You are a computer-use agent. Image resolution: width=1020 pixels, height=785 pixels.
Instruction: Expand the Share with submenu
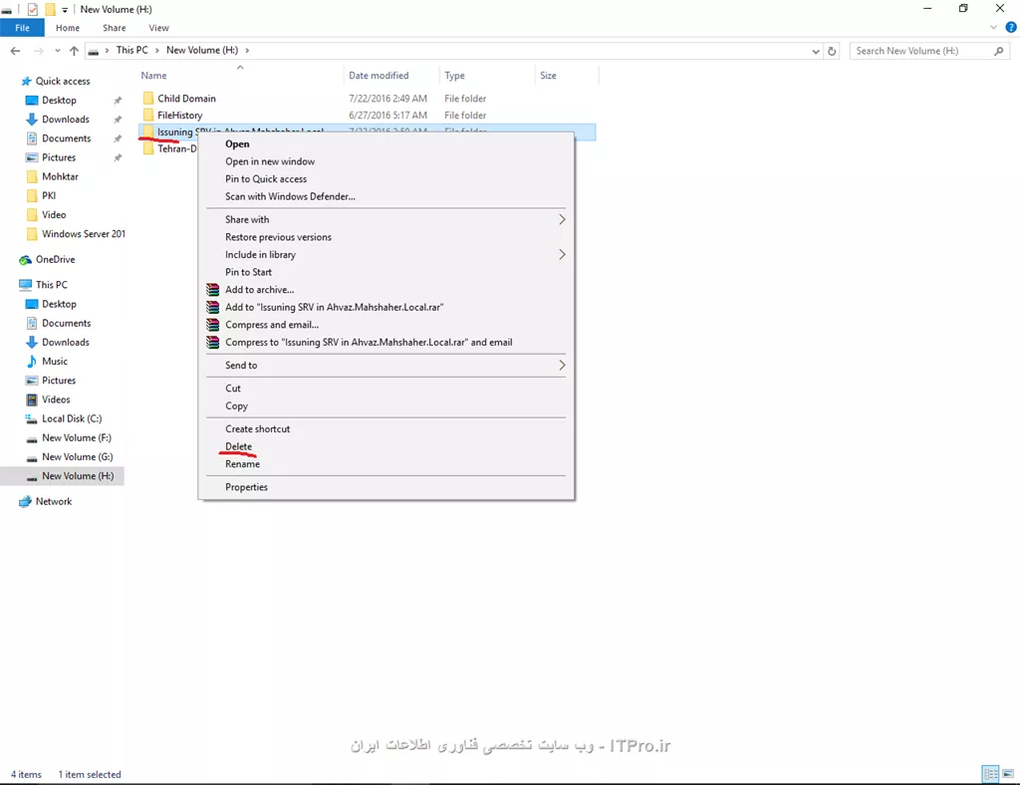tap(561, 220)
